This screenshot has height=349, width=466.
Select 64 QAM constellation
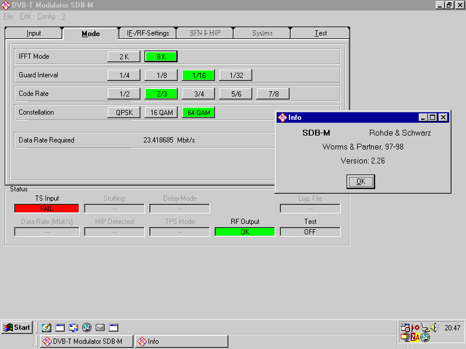coord(199,113)
